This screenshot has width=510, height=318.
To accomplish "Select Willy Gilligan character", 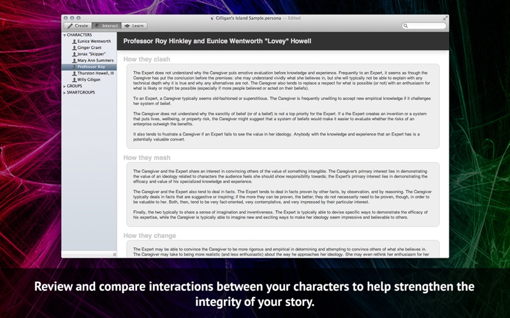I will [89, 79].
